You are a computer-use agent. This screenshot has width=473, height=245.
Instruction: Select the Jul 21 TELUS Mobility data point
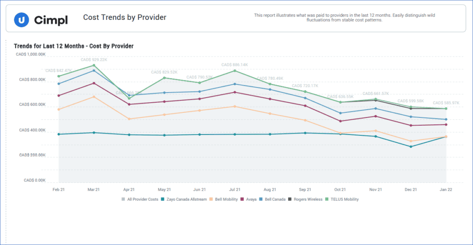[x=235, y=71]
